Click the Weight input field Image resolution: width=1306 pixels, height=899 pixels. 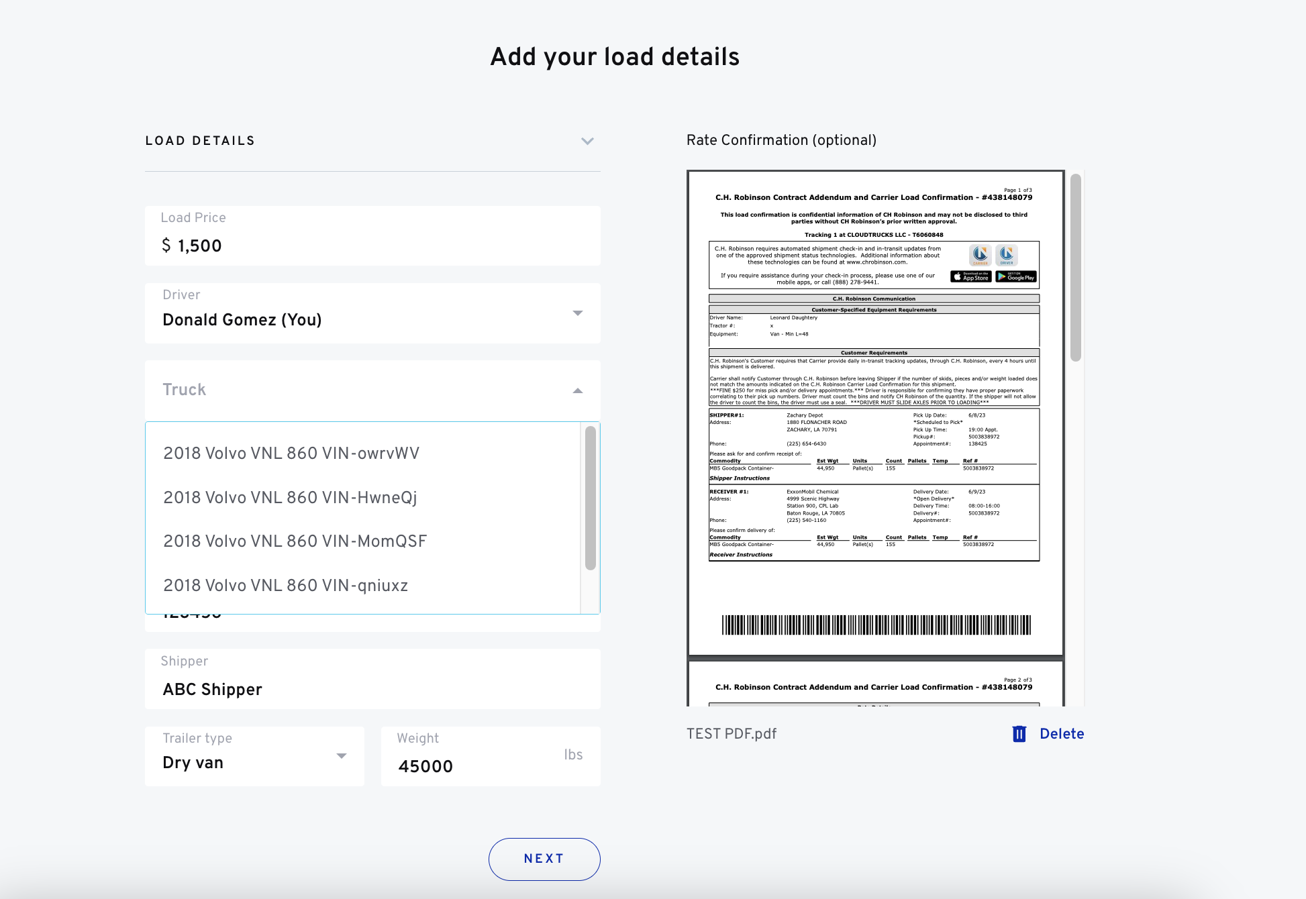pyautogui.click(x=491, y=756)
